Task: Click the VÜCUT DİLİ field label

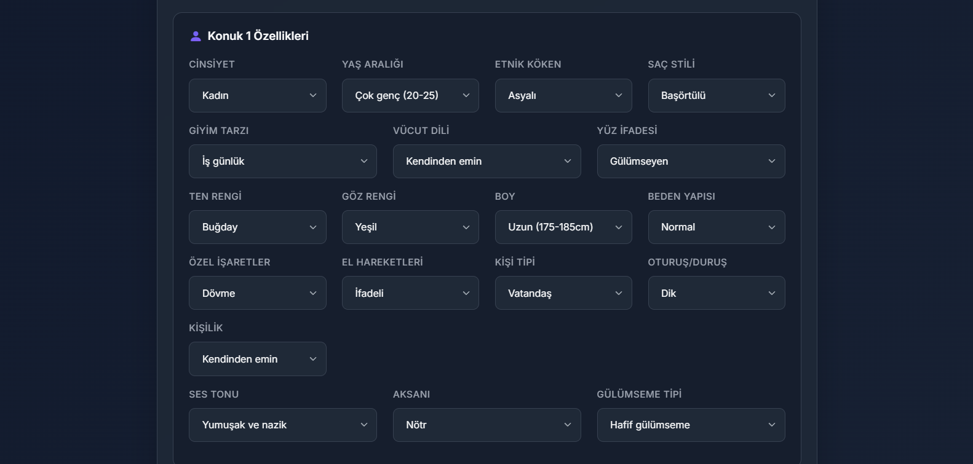Action: (421, 130)
